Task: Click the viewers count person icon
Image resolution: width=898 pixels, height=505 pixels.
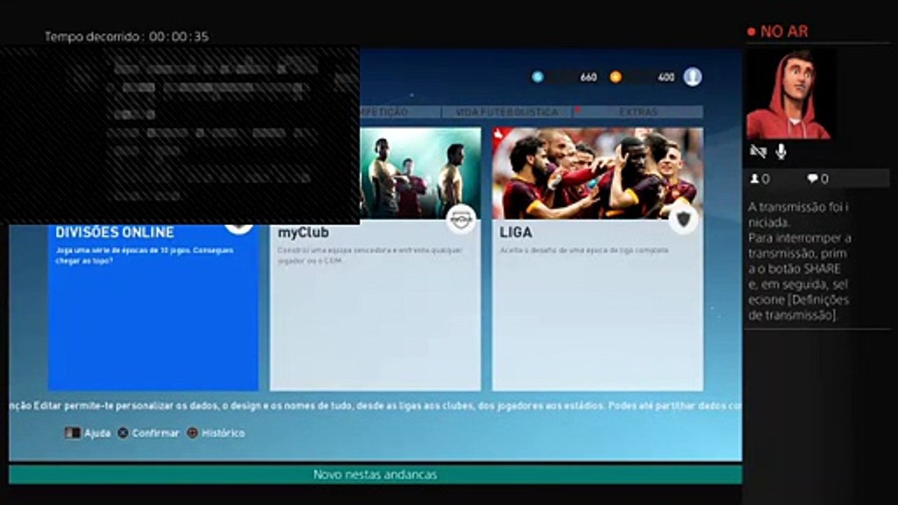Action: click(x=755, y=179)
